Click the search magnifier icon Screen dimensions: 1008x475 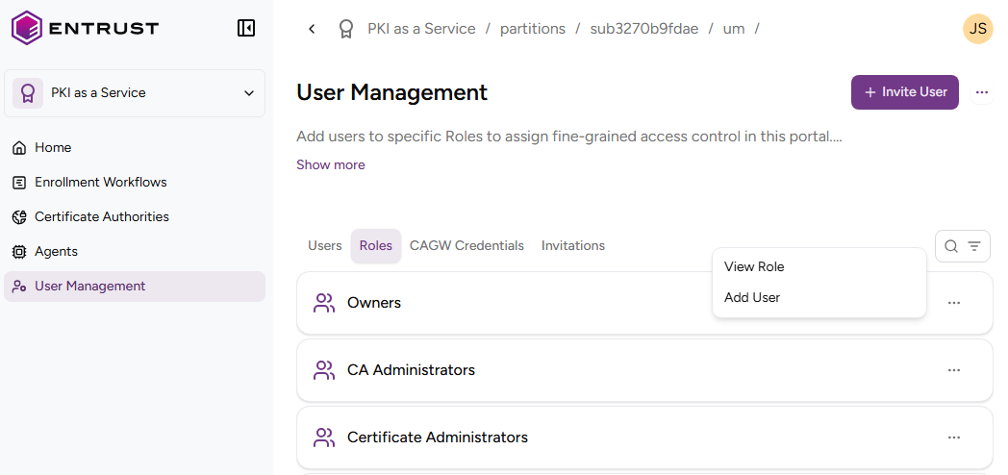point(951,246)
